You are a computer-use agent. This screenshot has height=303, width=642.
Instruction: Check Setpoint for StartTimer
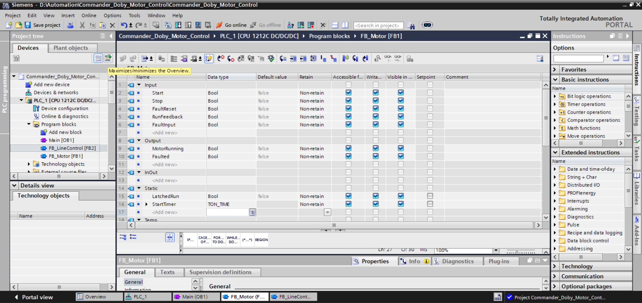point(430,204)
